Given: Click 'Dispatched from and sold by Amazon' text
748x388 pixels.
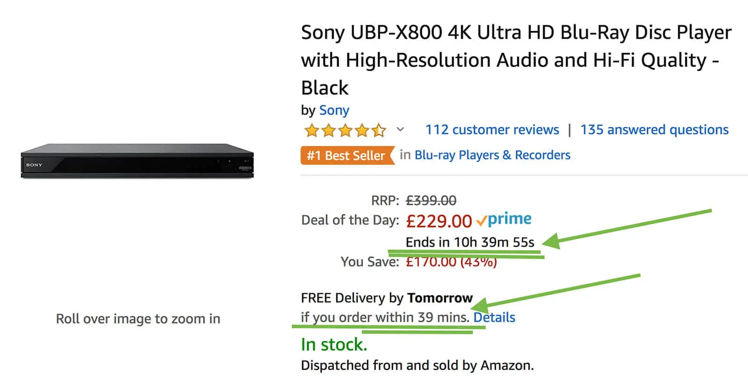Looking at the screenshot, I should pyautogui.click(x=417, y=365).
